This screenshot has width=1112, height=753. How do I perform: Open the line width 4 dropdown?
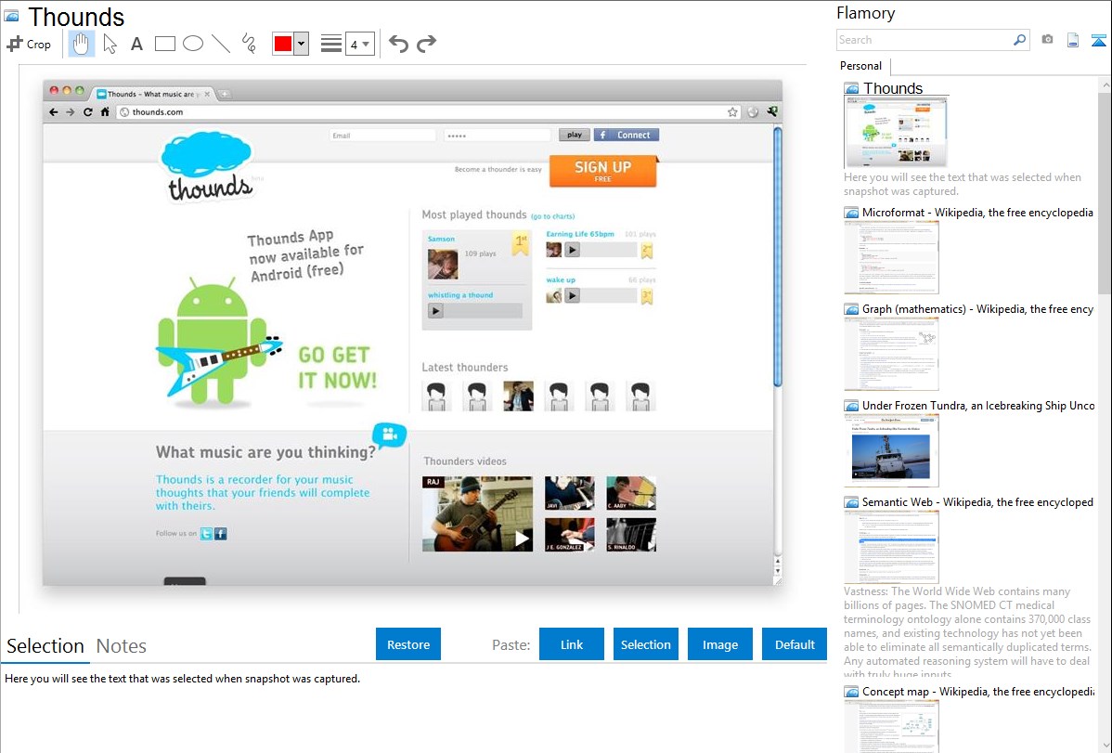tap(359, 44)
